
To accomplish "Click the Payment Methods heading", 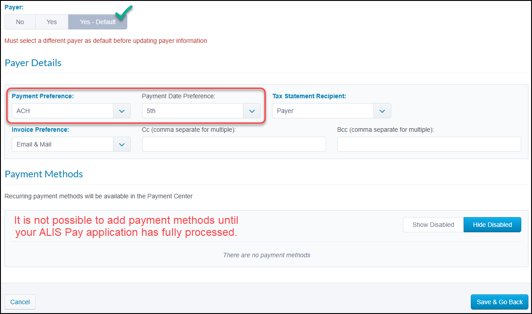I will tap(44, 174).
